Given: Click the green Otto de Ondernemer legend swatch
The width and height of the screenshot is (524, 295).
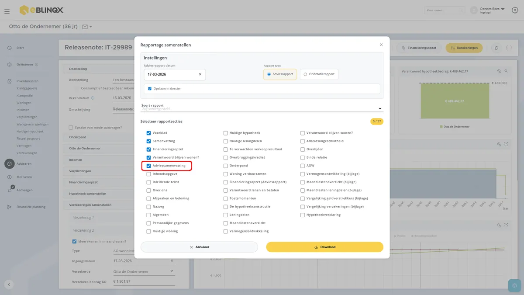Looking at the screenshot, I should 441,127.
